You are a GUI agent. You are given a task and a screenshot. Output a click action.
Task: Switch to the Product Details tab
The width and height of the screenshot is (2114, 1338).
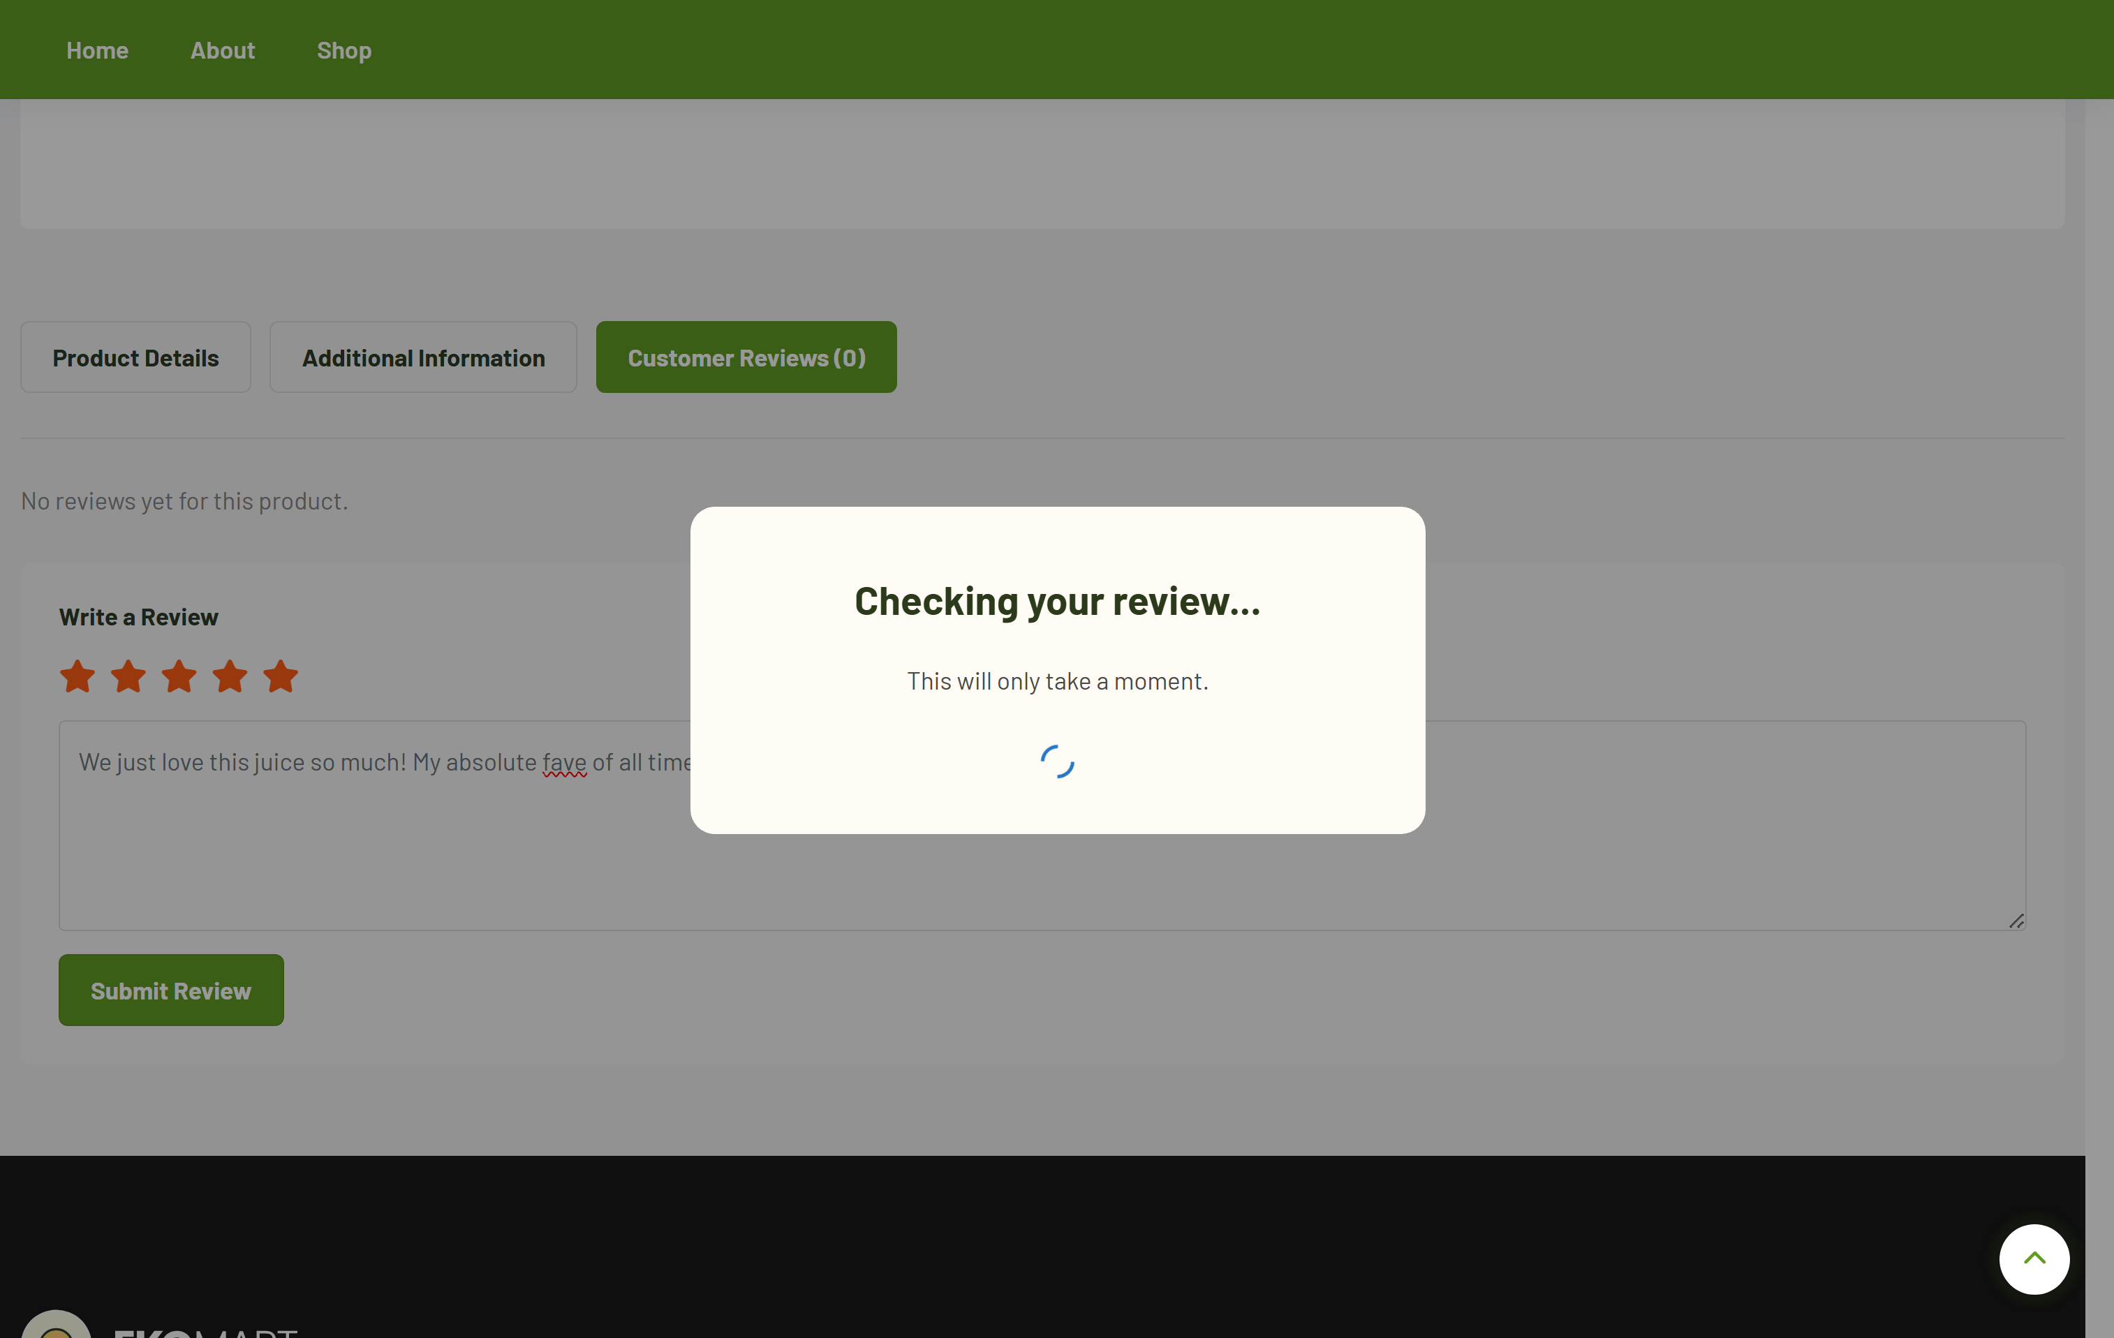point(136,357)
